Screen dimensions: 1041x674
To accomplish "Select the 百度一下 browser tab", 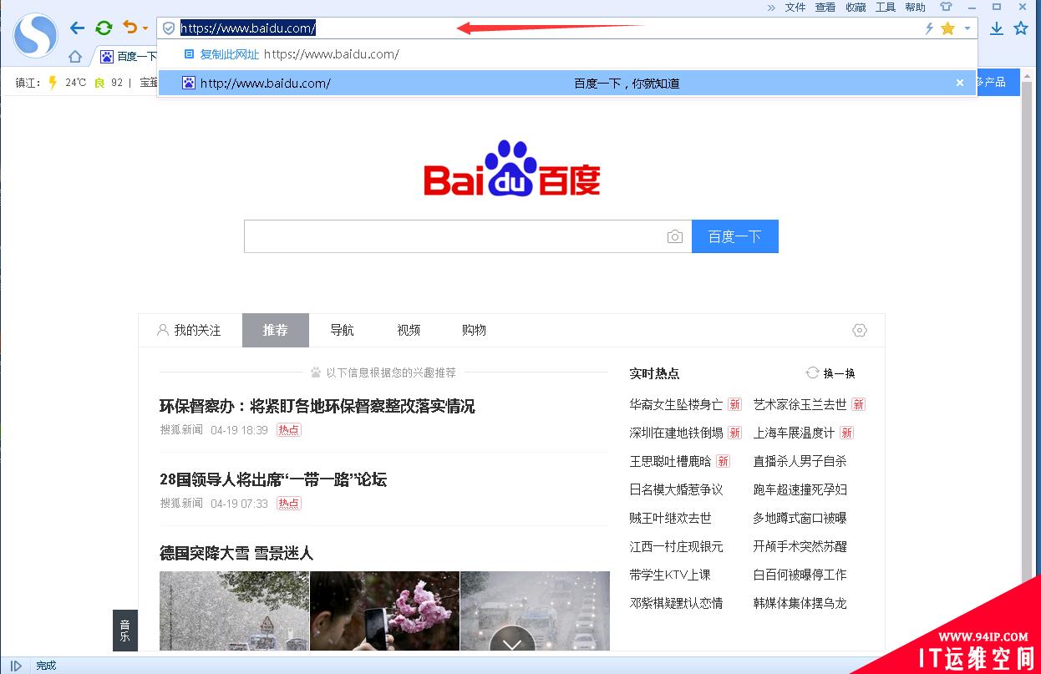I will point(128,57).
